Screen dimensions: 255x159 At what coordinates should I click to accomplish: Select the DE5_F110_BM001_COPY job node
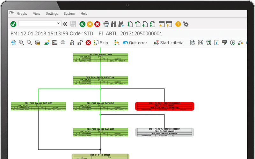[x=100, y=58]
